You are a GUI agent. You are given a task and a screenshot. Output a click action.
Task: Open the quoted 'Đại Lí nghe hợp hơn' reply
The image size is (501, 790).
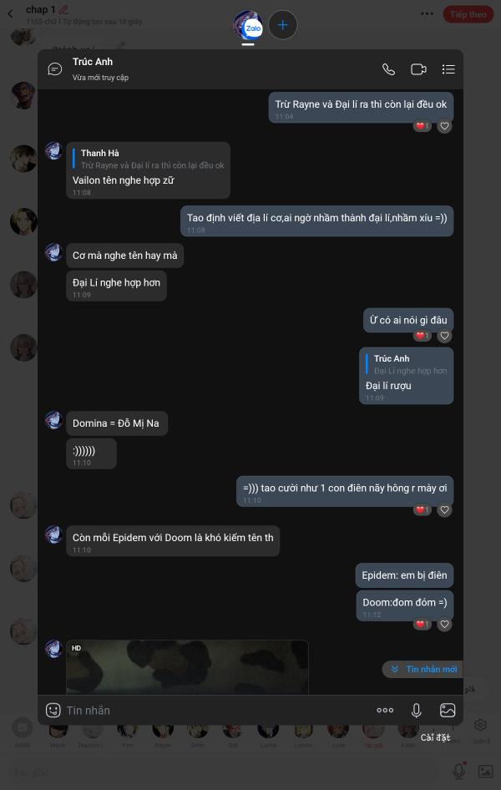(407, 364)
